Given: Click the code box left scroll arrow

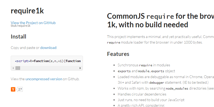Looking at the screenshot, I should (13, 68).
